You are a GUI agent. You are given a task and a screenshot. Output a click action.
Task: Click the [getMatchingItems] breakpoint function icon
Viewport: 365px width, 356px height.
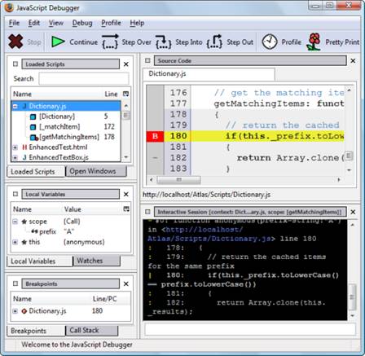tap(33, 138)
